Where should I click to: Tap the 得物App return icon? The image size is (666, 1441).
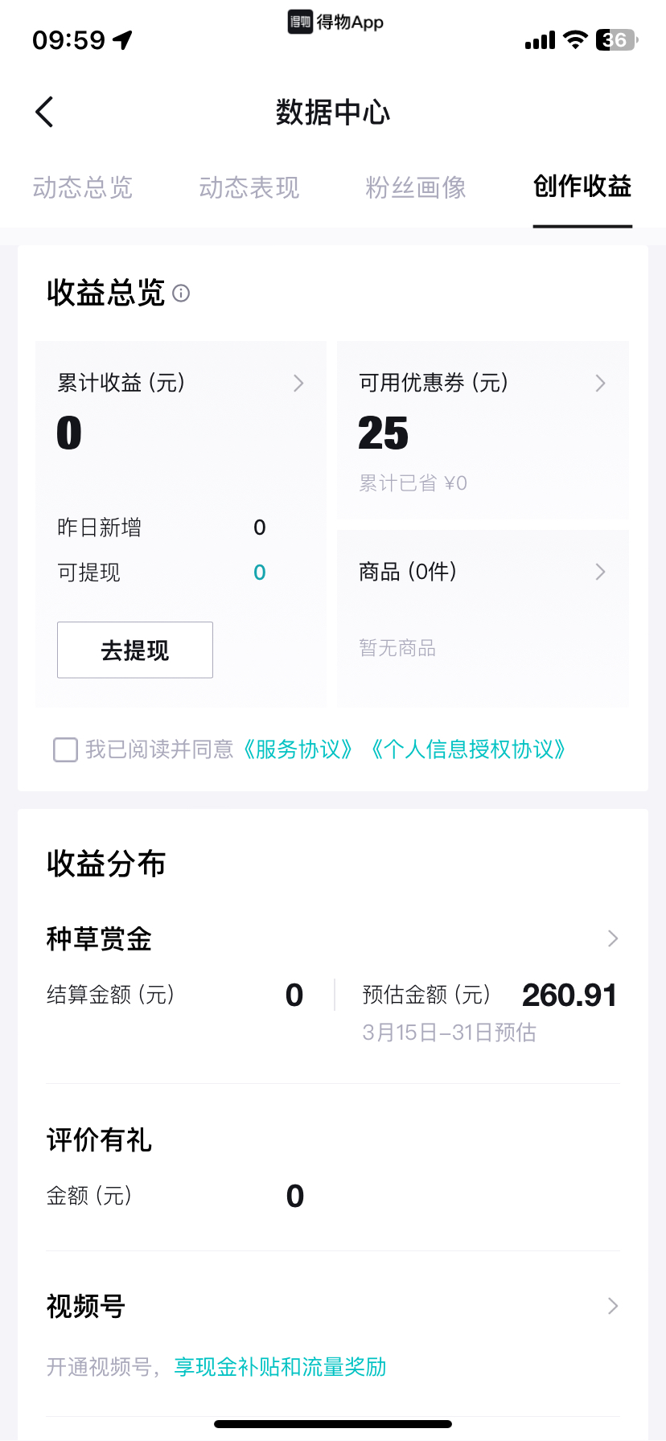click(300, 22)
